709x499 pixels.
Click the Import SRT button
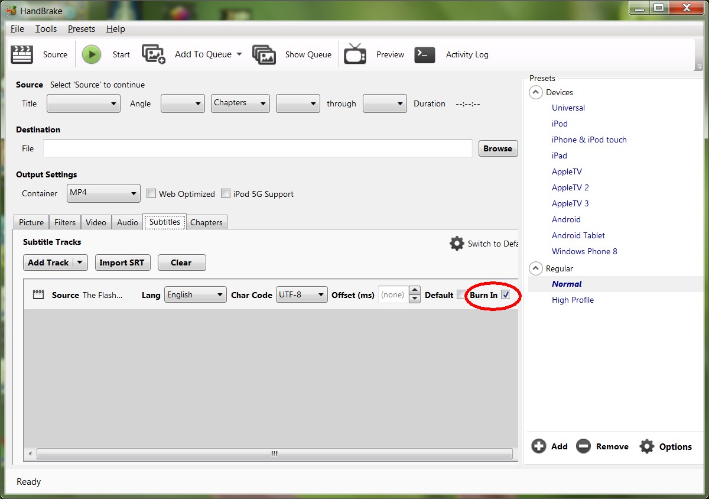[x=122, y=263]
